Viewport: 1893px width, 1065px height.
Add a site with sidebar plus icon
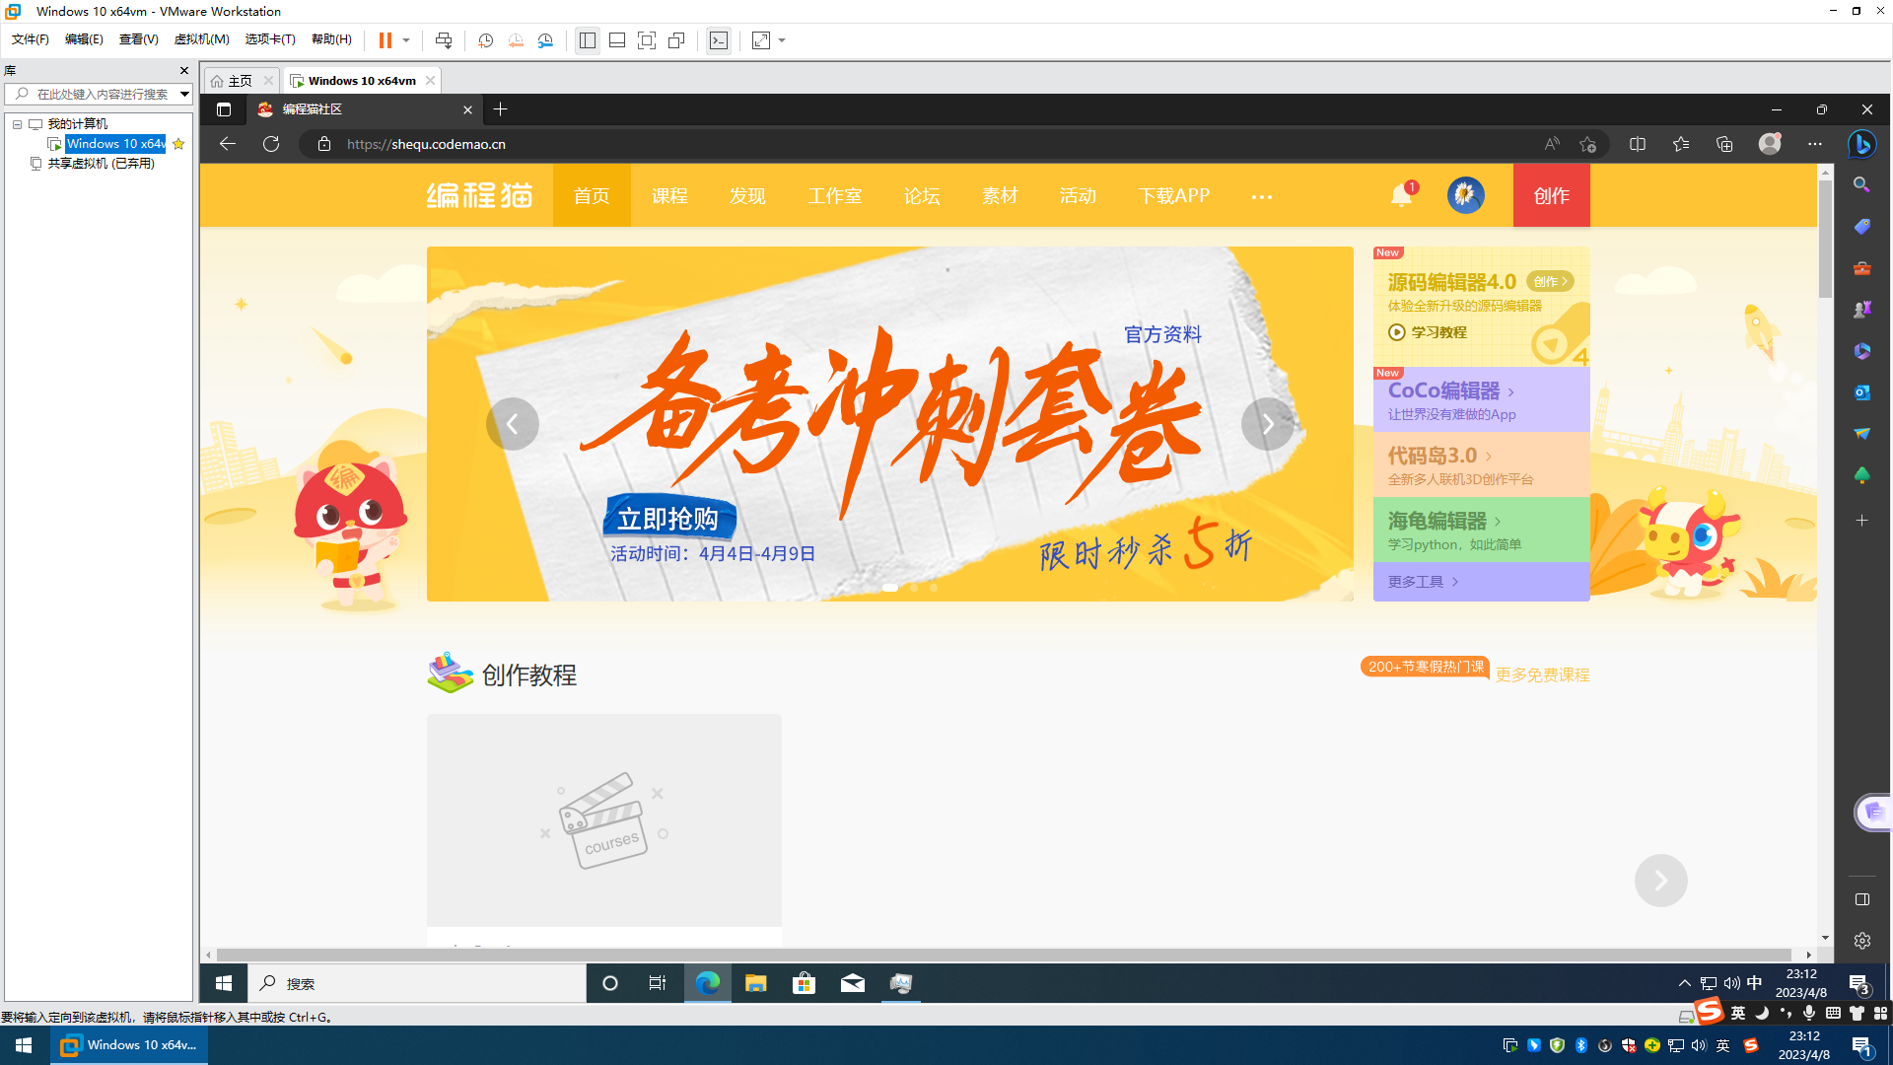point(1861,521)
